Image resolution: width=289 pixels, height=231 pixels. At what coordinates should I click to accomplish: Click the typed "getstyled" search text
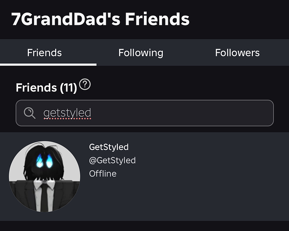point(67,113)
